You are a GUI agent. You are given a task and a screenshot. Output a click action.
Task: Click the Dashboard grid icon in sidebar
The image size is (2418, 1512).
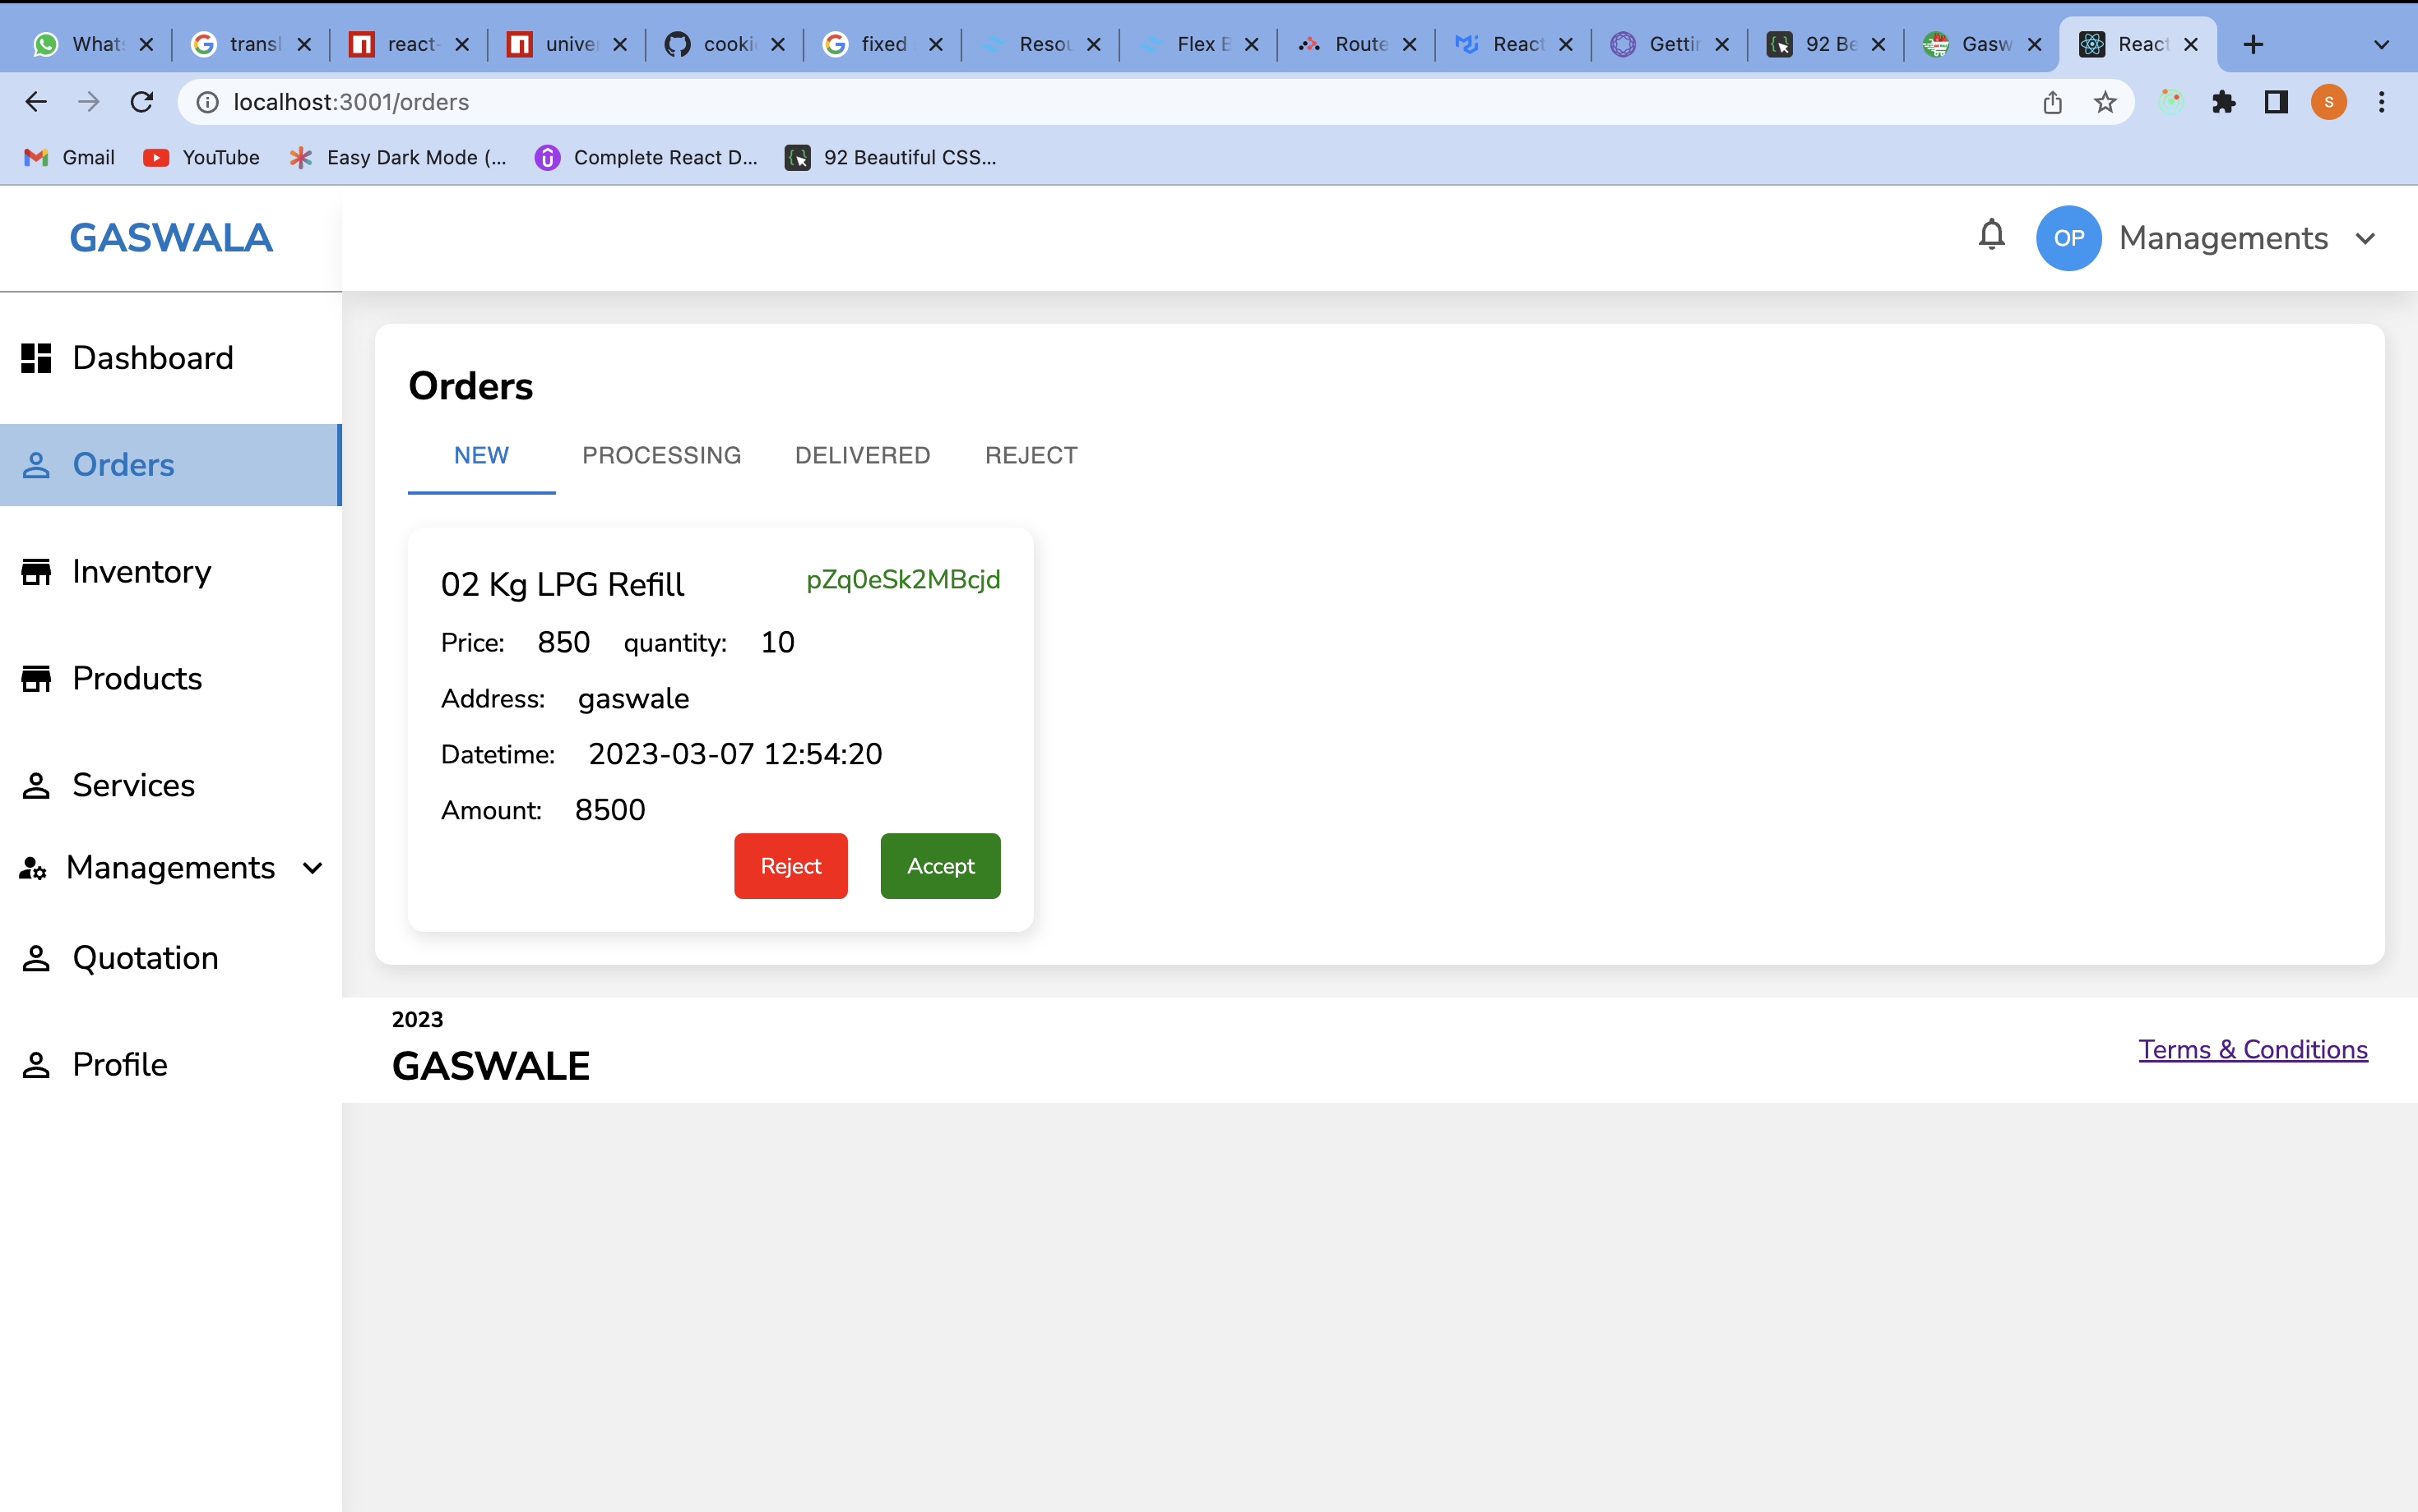[x=36, y=358]
